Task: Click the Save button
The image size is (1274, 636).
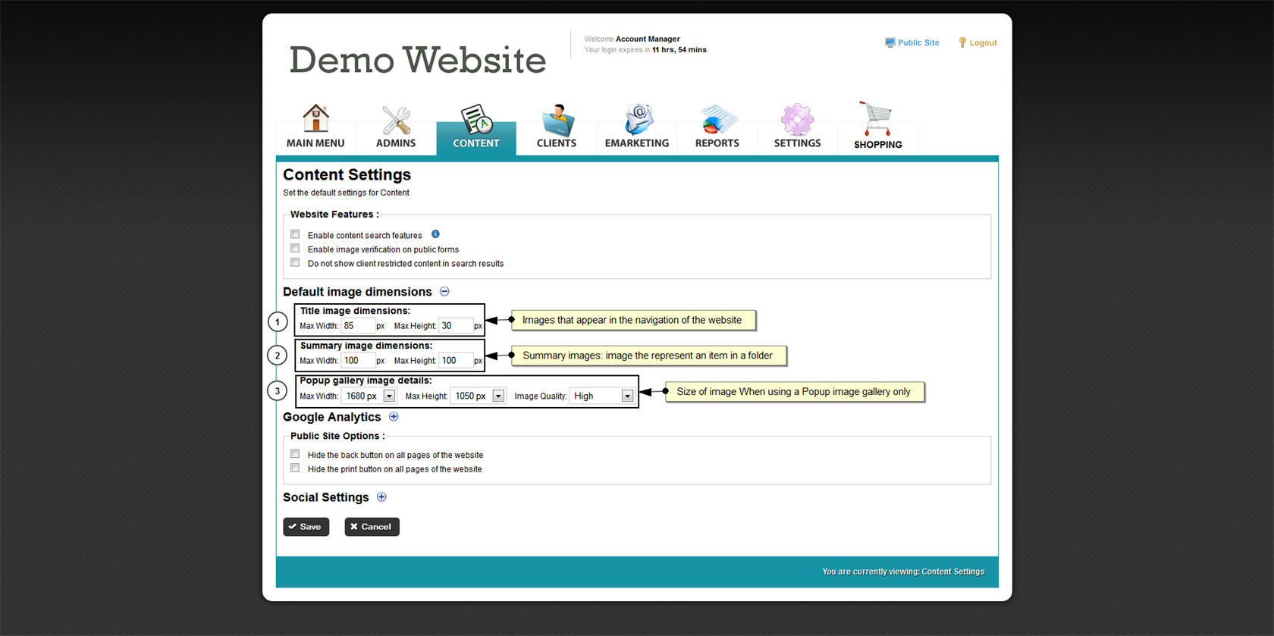Action: tap(306, 527)
